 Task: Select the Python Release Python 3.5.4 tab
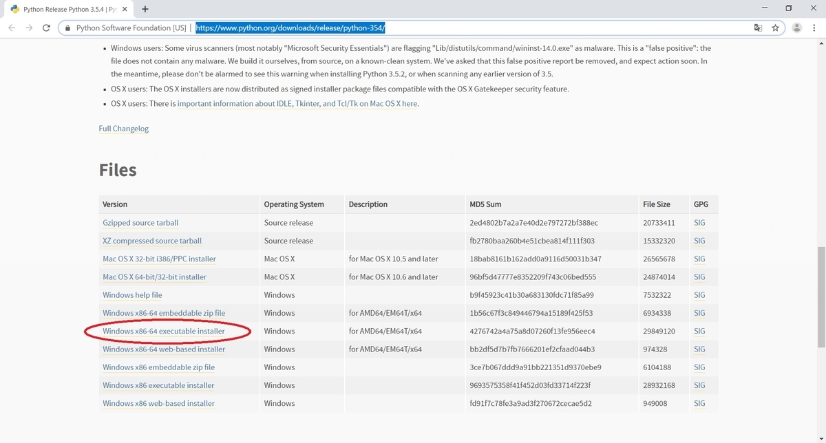[67, 10]
